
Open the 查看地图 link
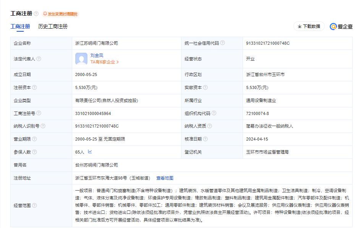click(165, 178)
